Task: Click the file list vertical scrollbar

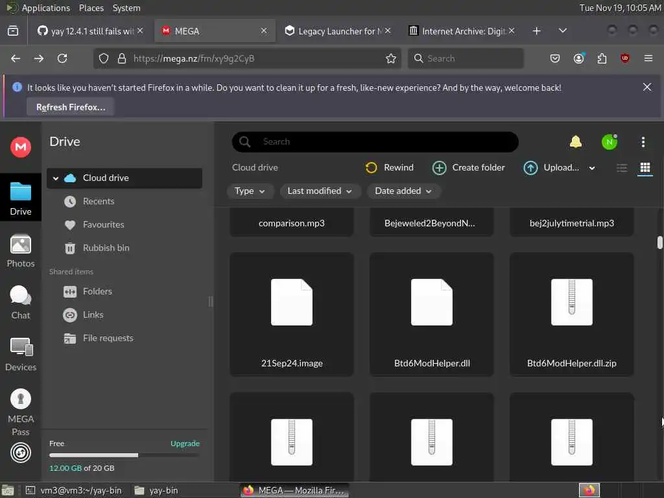Action: 659,243
